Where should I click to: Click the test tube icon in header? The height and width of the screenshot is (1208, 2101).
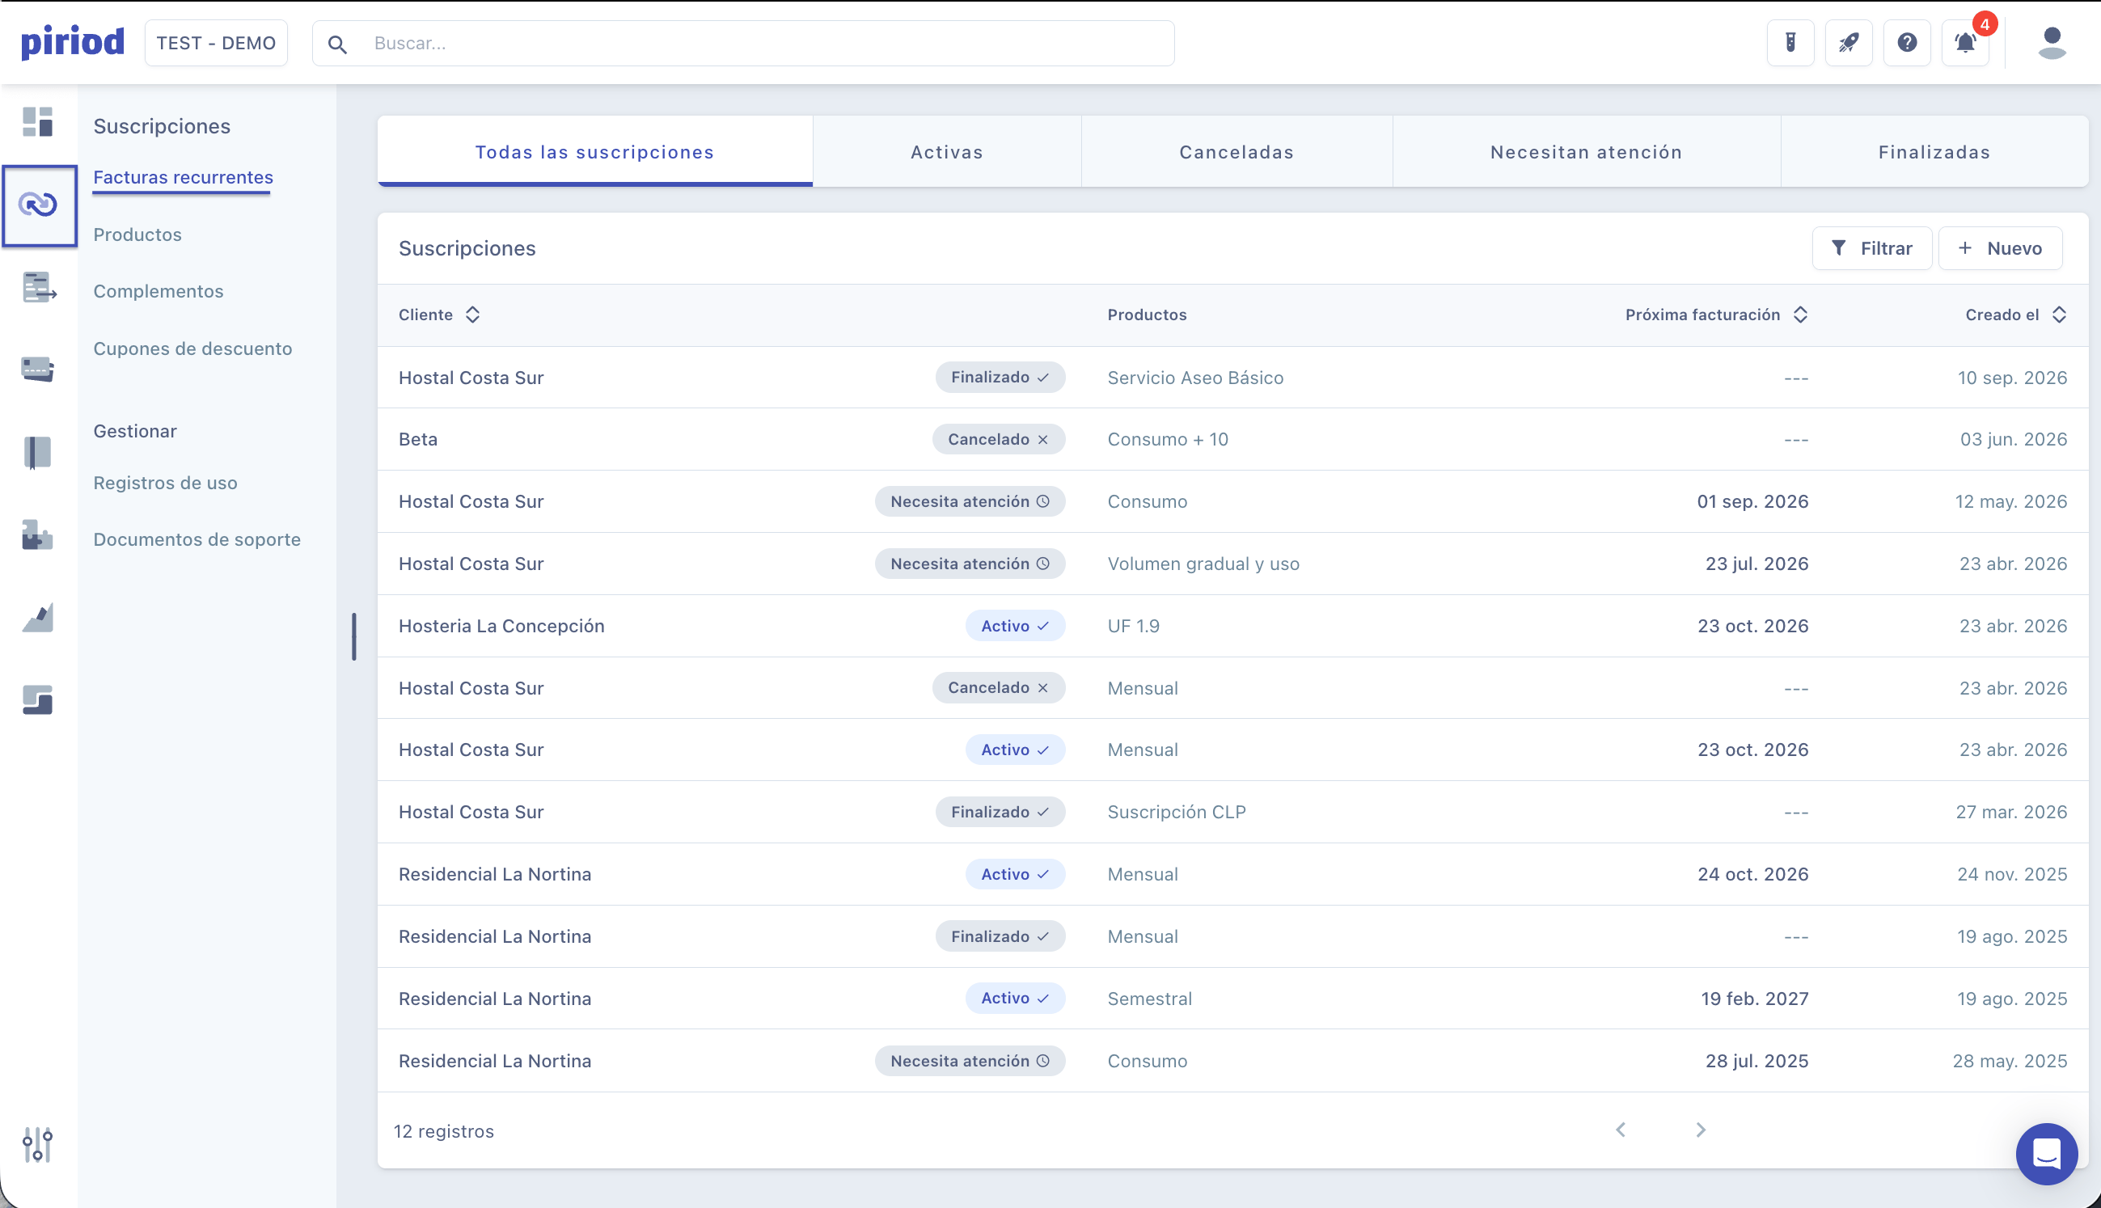point(1790,43)
